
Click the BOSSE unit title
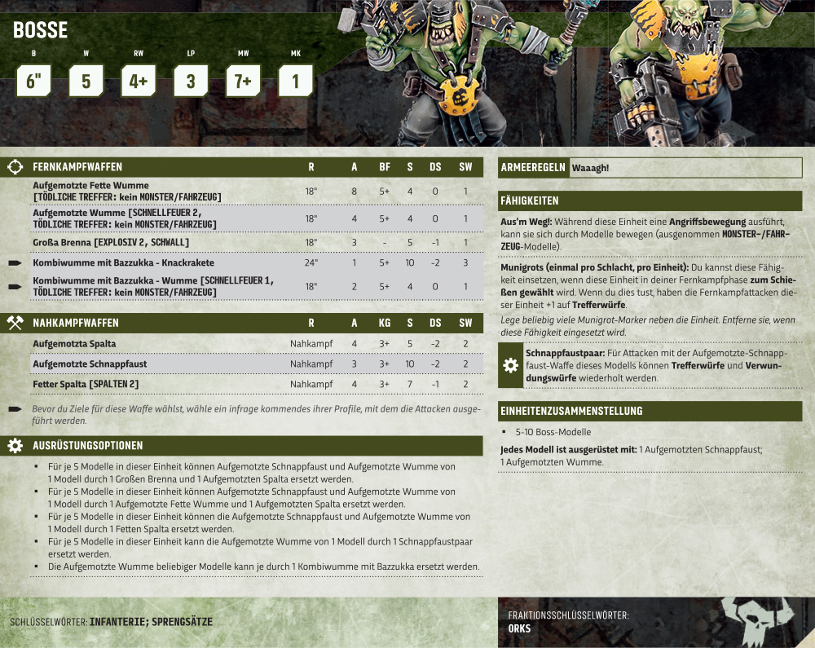(41, 30)
